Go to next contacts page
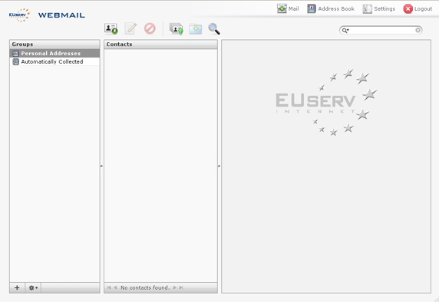The width and height of the screenshot is (439, 302). pyautogui.click(x=175, y=287)
